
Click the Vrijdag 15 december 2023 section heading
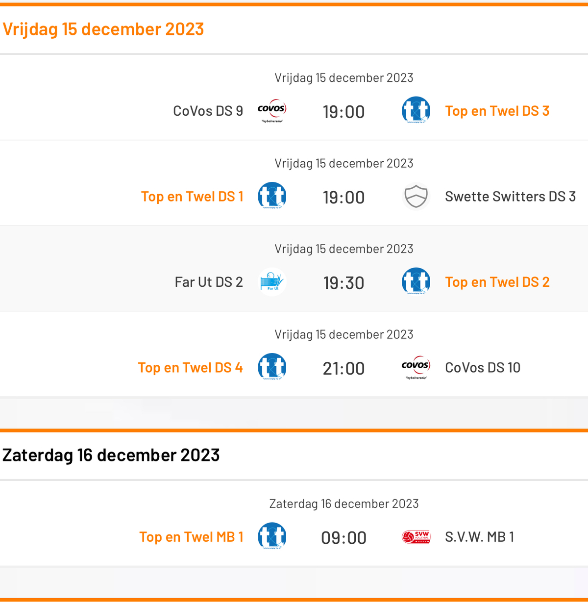(103, 29)
